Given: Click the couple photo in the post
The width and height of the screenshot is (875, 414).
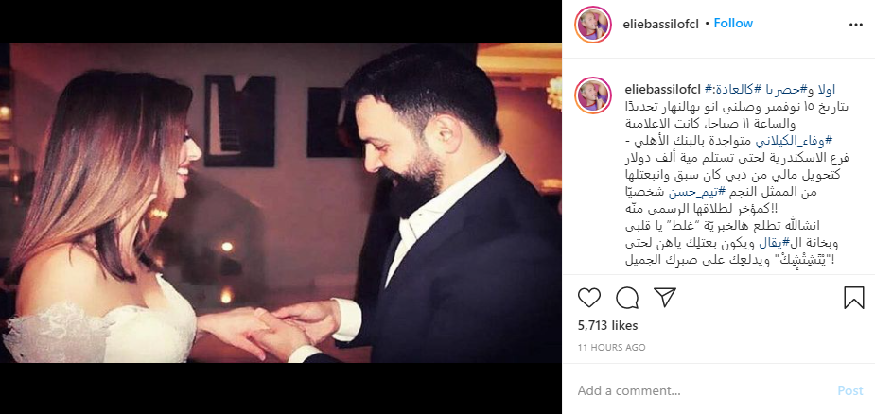Looking at the screenshot, I should click(x=281, y=203).
